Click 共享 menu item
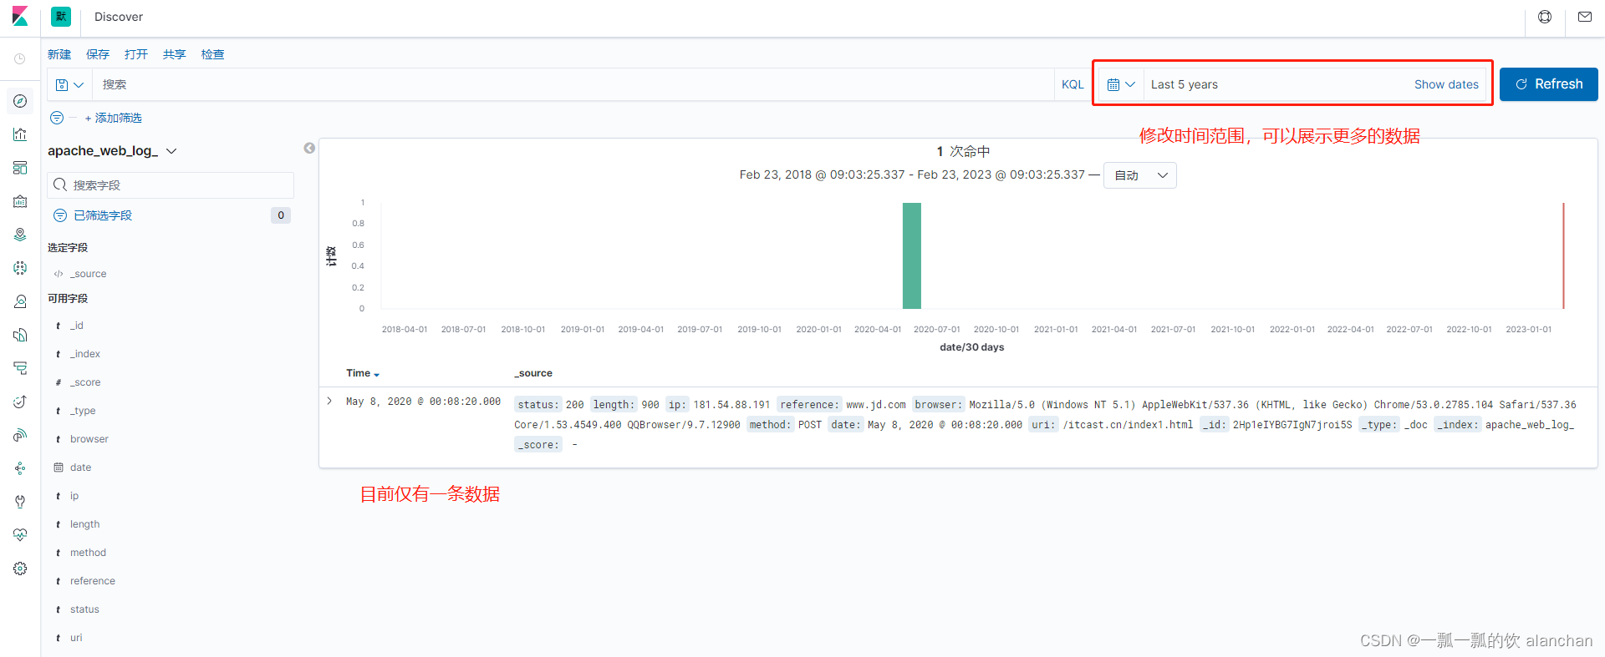This screenshot has width=1605, height=657. (175, 54)
